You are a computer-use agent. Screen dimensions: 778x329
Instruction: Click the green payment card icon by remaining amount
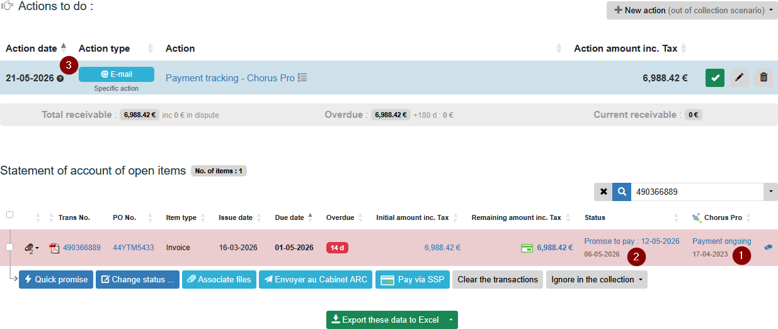tap(527, 248)
